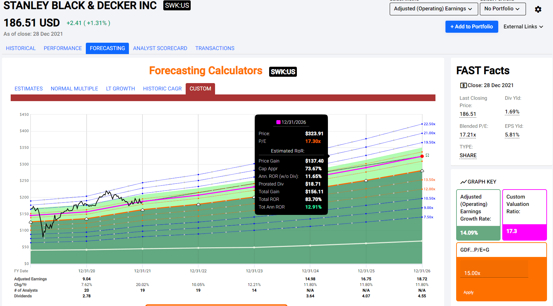553x306 pixels.
Task: Click the 7.50x multiple label on chart
Action: 428,217
